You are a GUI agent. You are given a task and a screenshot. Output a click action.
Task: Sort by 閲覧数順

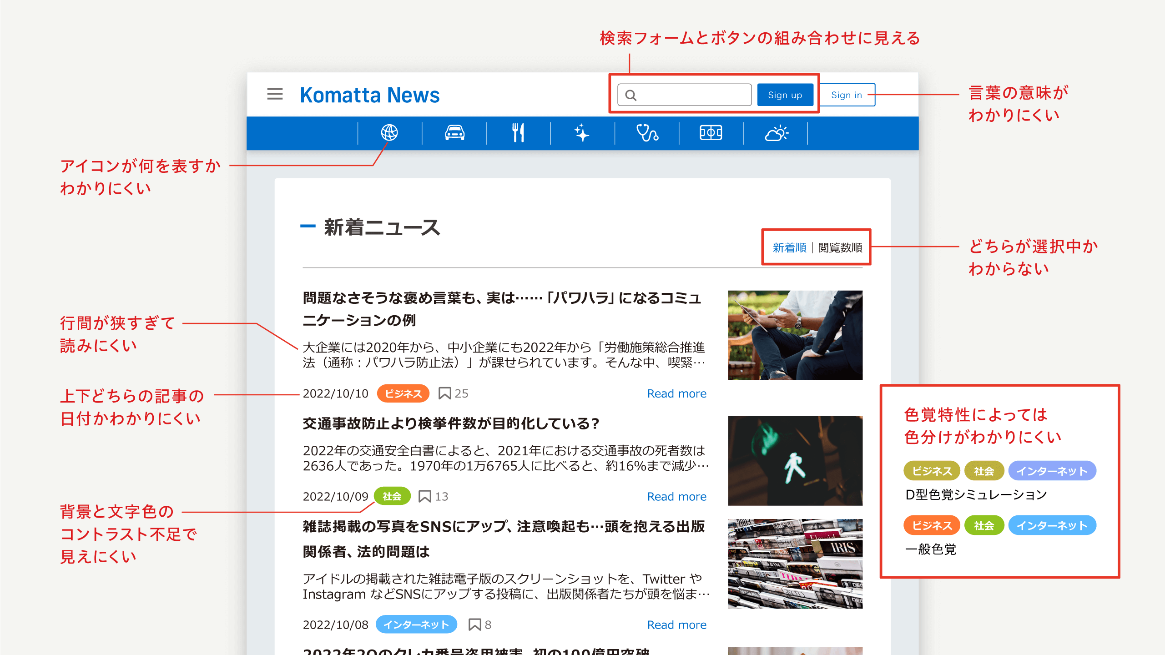840,247
